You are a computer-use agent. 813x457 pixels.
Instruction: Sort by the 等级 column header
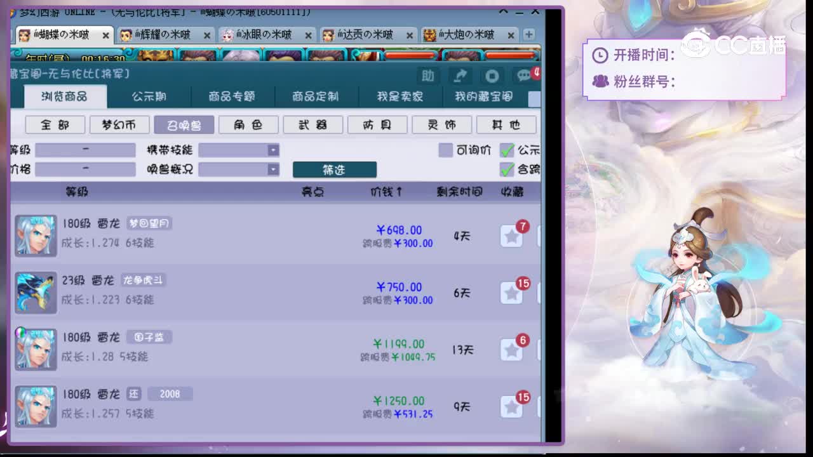point(77,192)
